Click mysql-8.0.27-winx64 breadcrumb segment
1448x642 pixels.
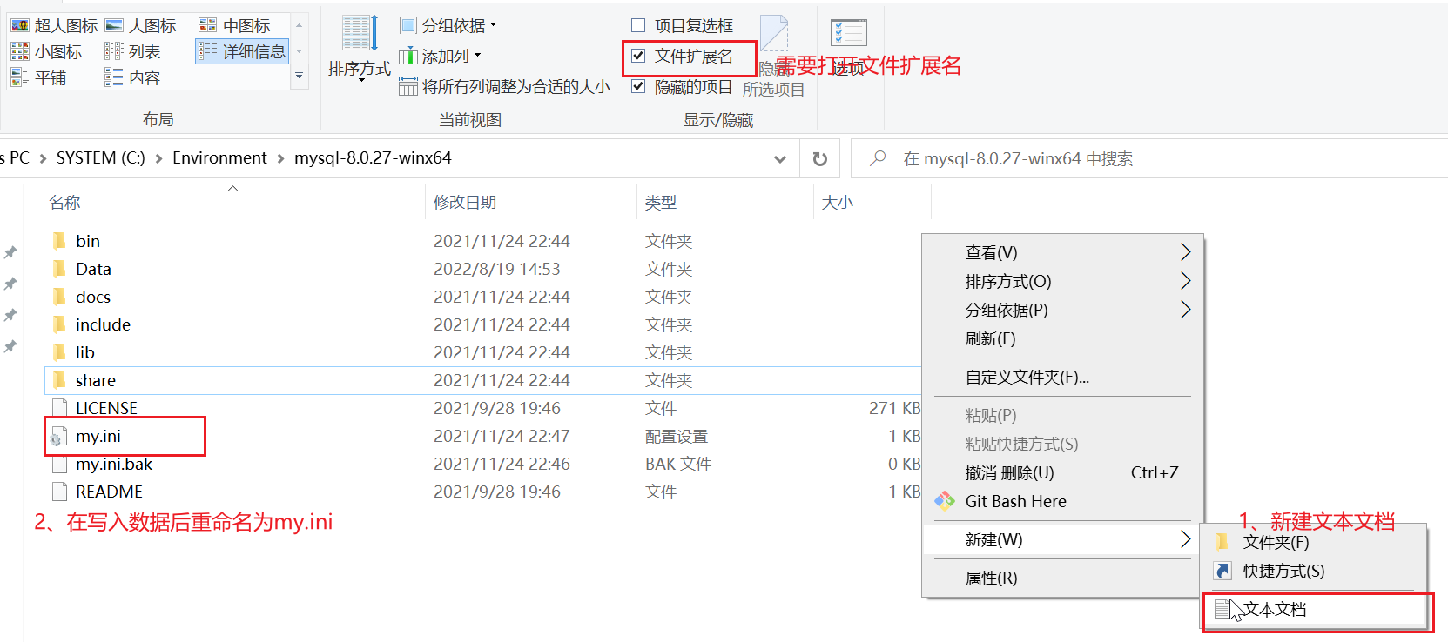tap(373, 157)
